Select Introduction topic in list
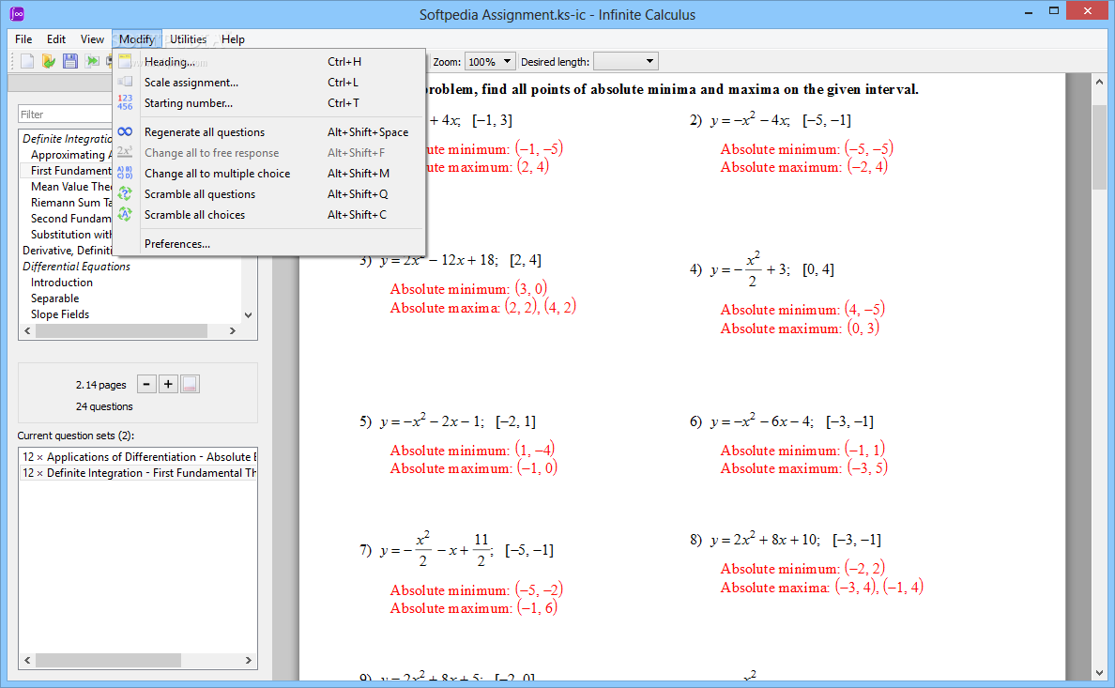Viewport: 1115px width, 688px height. [61, 283]
